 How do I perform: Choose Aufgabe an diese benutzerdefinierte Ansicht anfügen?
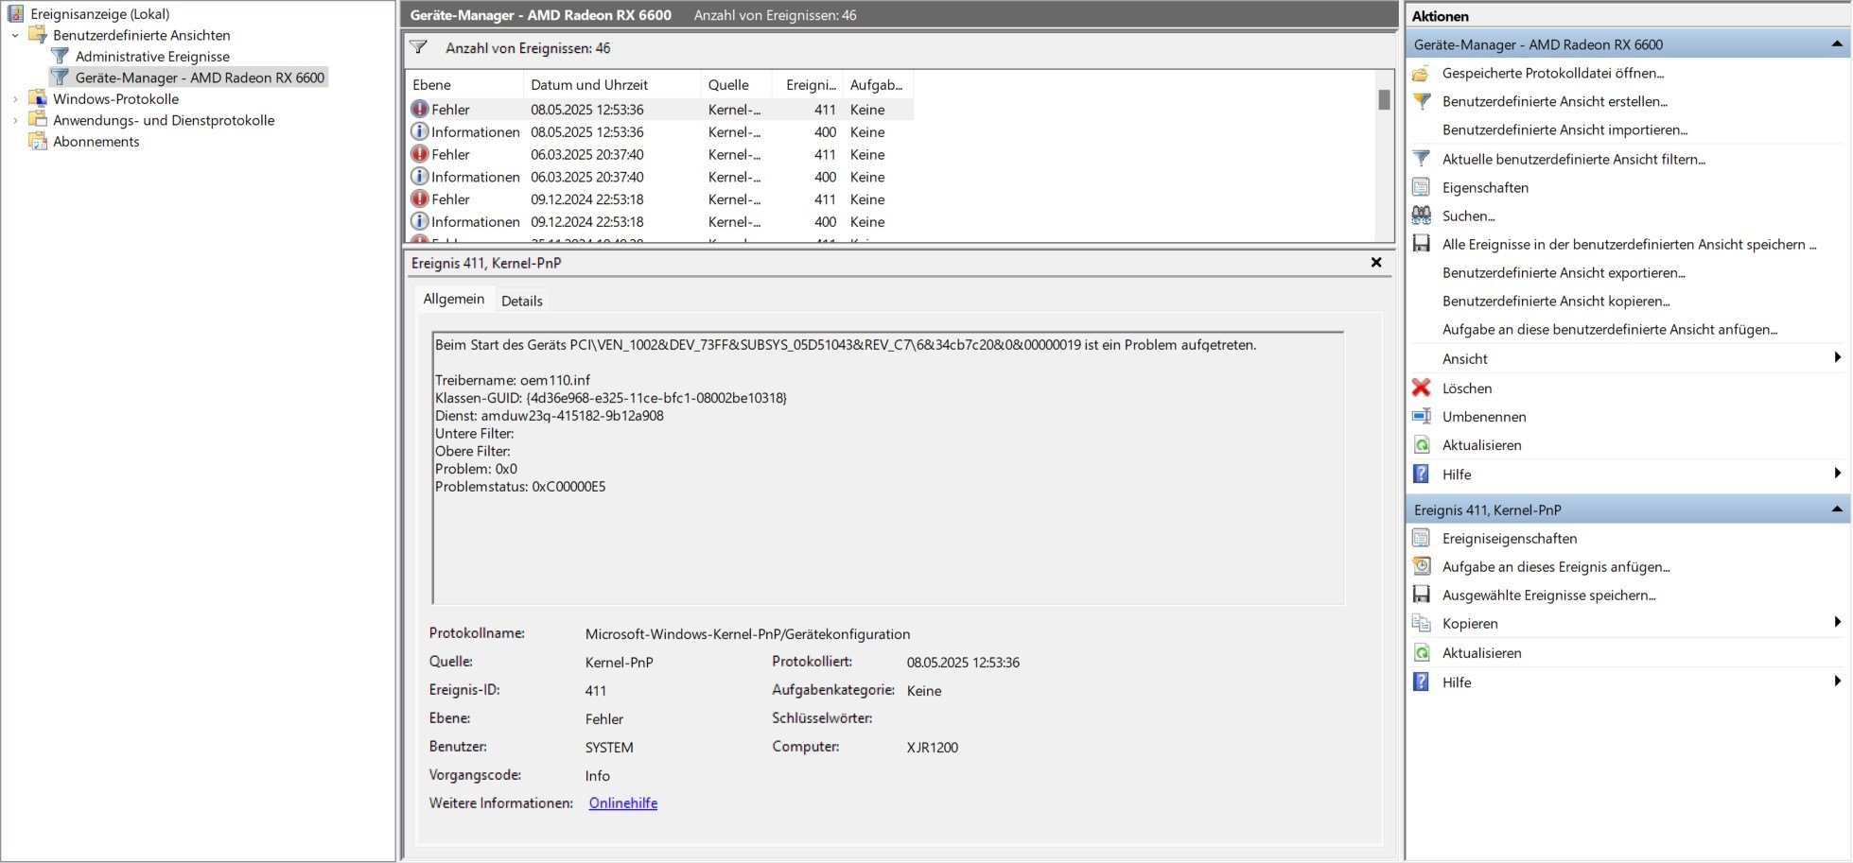point(1610,329)
